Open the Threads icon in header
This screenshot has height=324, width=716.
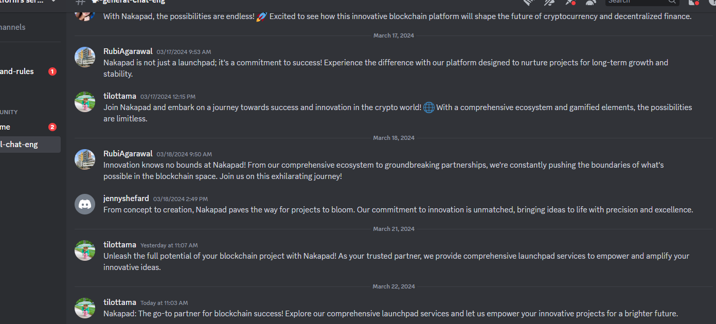pos(529,2)
